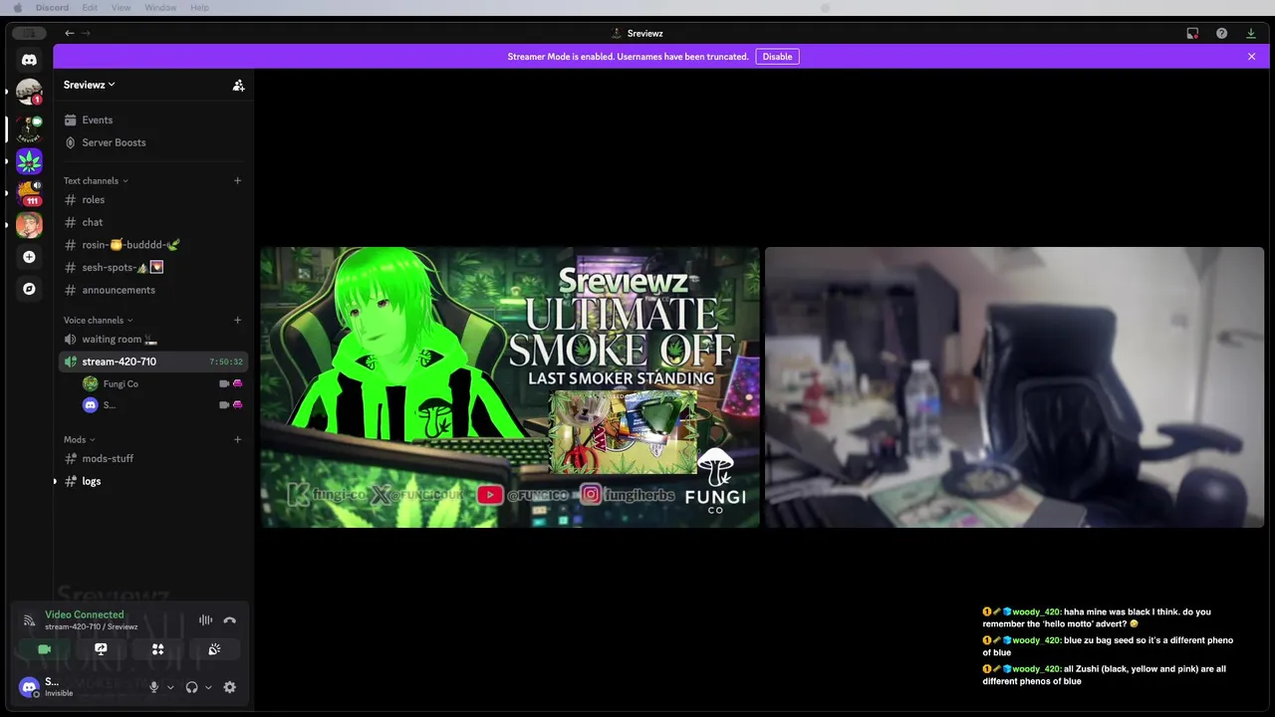Click the Video Connected status text

pyautogui.click(x=85, y=614)
